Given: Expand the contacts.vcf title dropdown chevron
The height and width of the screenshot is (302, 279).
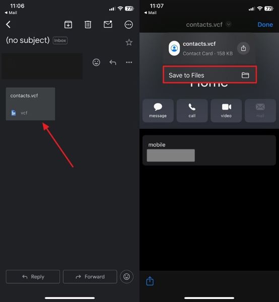Looking at the screenshot, I should pyautogui.click(x=229, y=25).
